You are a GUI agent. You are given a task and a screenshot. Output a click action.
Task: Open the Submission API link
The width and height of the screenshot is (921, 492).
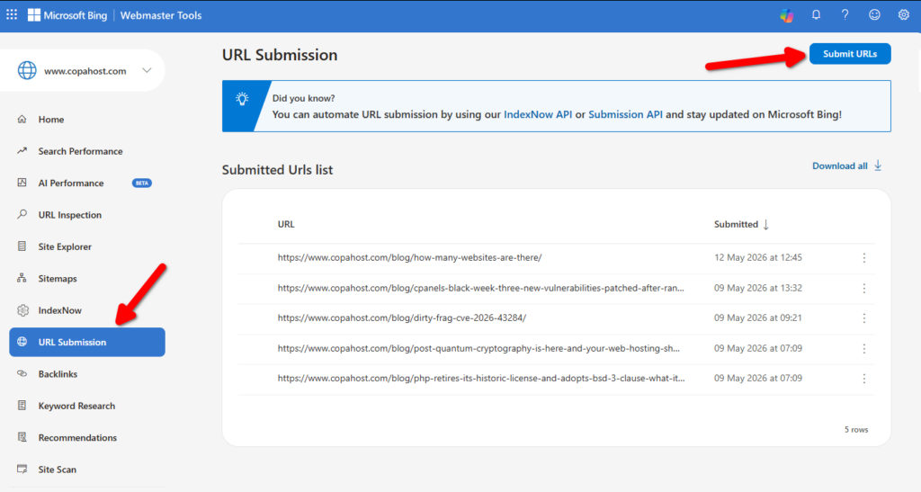[625, 114]
